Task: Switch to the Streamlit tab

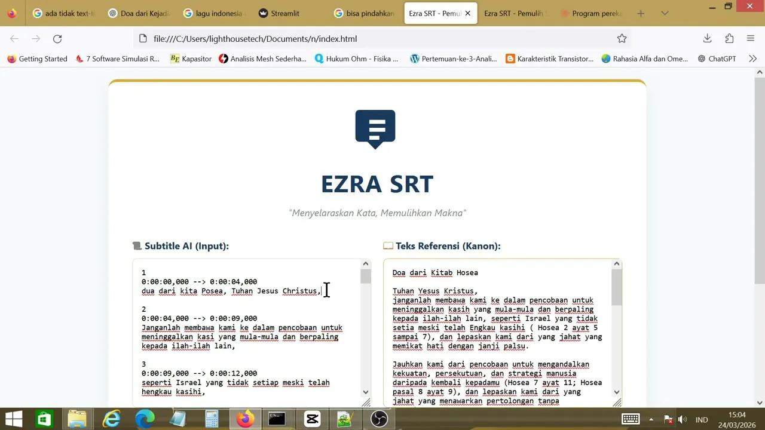Action: (290, 13)
